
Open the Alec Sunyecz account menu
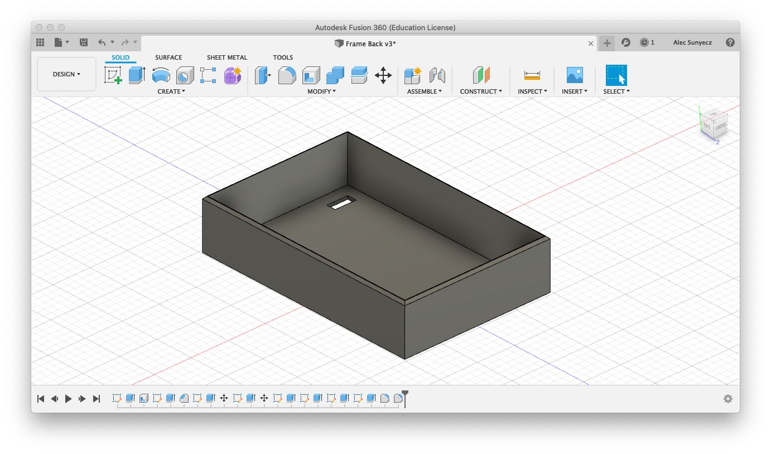tap(692, 42)
